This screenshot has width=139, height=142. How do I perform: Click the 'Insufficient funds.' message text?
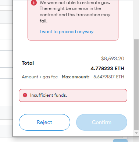pos(49,95)
